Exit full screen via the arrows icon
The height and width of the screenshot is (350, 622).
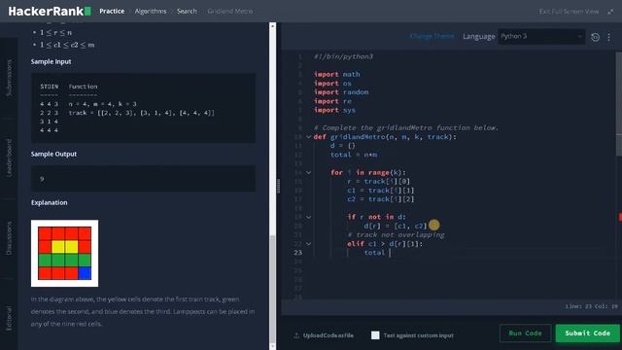pyautogui.click(x=610, y=12)
